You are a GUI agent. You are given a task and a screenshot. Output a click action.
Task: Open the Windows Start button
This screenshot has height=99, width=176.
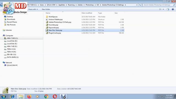click(4, 97)
